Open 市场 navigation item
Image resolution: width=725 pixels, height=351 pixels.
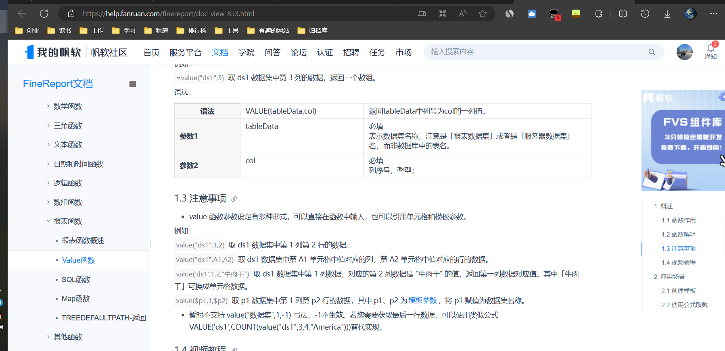[x=403, y=52]
